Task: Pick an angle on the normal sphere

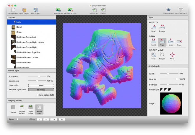Action: pyautogui.click(x=171, y=103)
